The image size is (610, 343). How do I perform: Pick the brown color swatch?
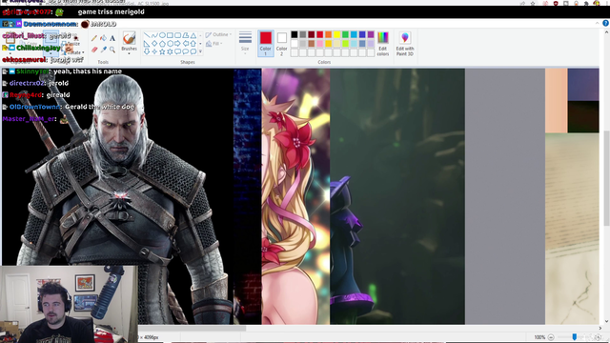312,44
